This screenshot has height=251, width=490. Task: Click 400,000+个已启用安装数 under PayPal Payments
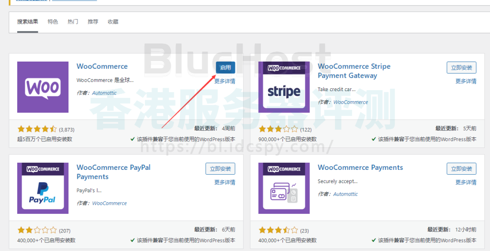point(46,241)
